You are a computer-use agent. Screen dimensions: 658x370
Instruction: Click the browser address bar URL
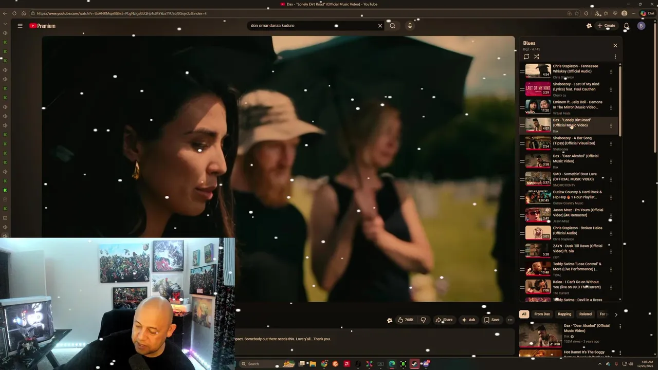point(122,13)
